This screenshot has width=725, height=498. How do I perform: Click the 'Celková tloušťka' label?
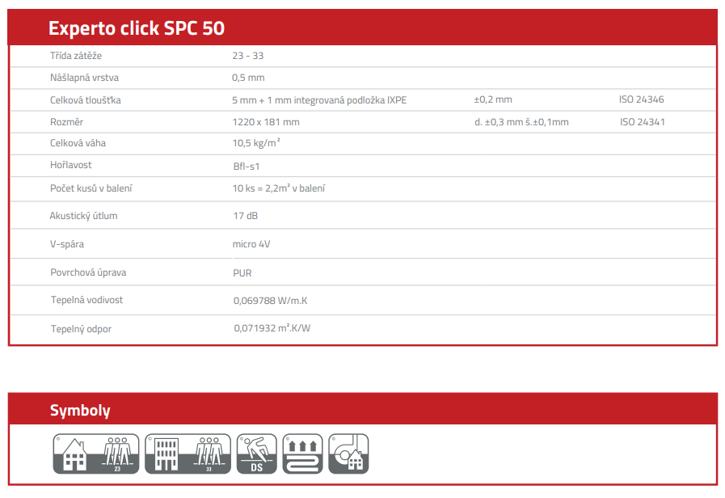coord(86,100)
